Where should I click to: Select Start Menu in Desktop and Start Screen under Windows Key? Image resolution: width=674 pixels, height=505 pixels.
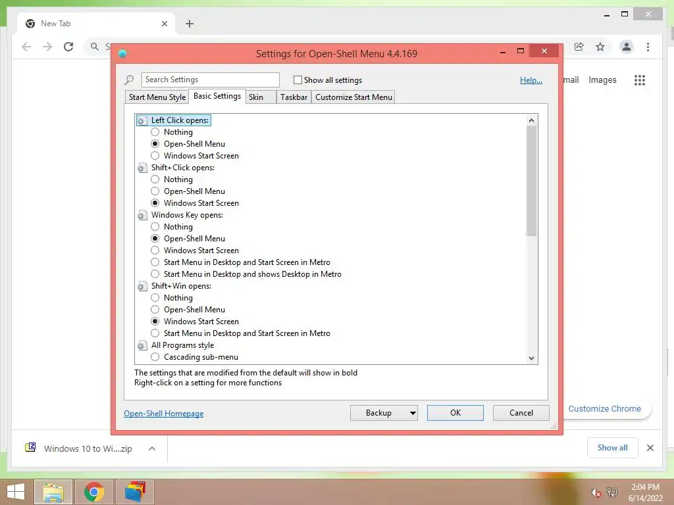point(155,262)
